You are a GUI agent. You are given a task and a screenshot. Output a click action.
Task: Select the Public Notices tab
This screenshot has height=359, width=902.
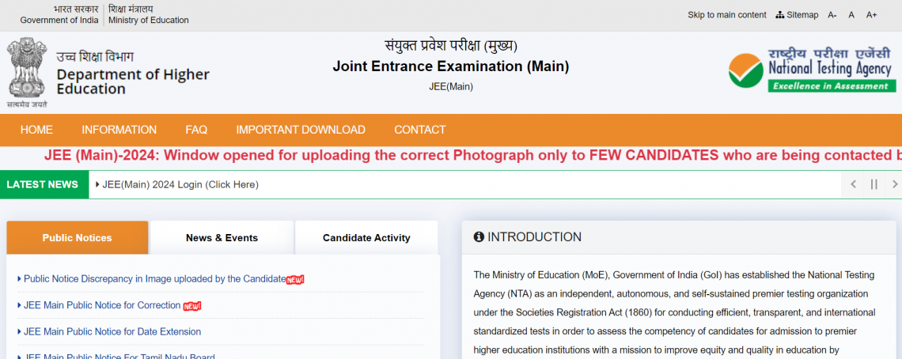(77, 237)
